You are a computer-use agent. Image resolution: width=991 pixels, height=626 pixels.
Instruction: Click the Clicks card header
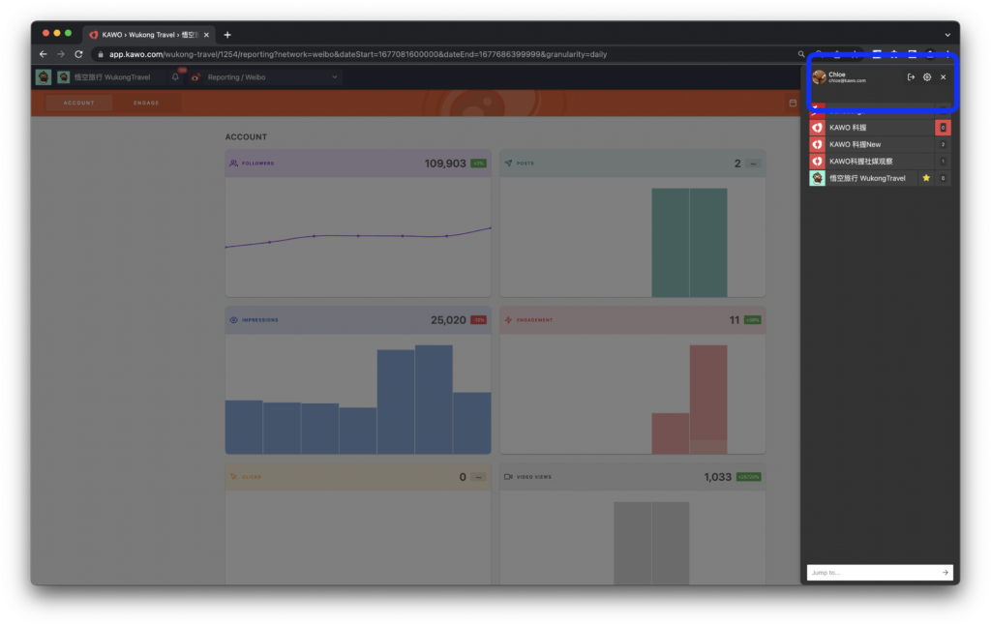[358, 477]
